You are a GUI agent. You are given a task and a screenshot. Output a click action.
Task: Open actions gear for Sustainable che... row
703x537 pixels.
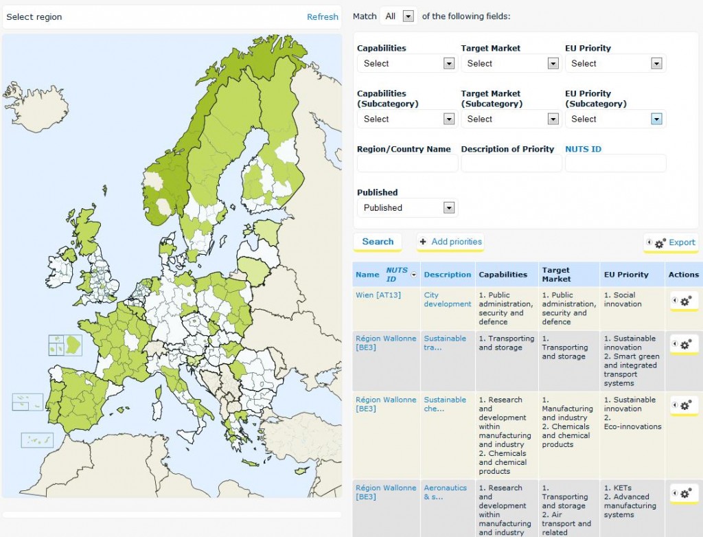coord(684,406)
